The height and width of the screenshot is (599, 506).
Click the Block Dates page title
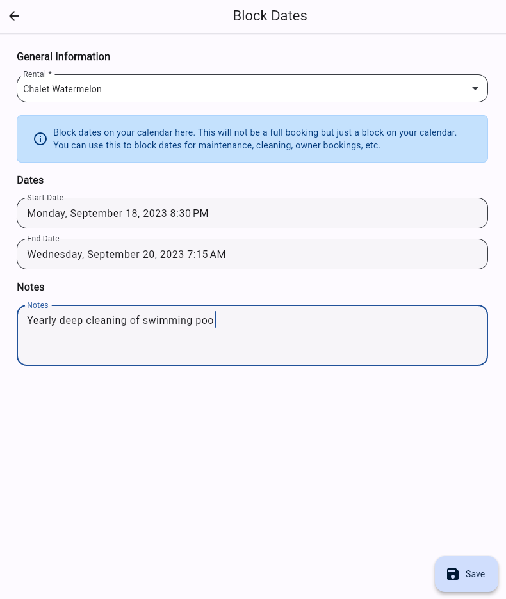click(270, 16)
